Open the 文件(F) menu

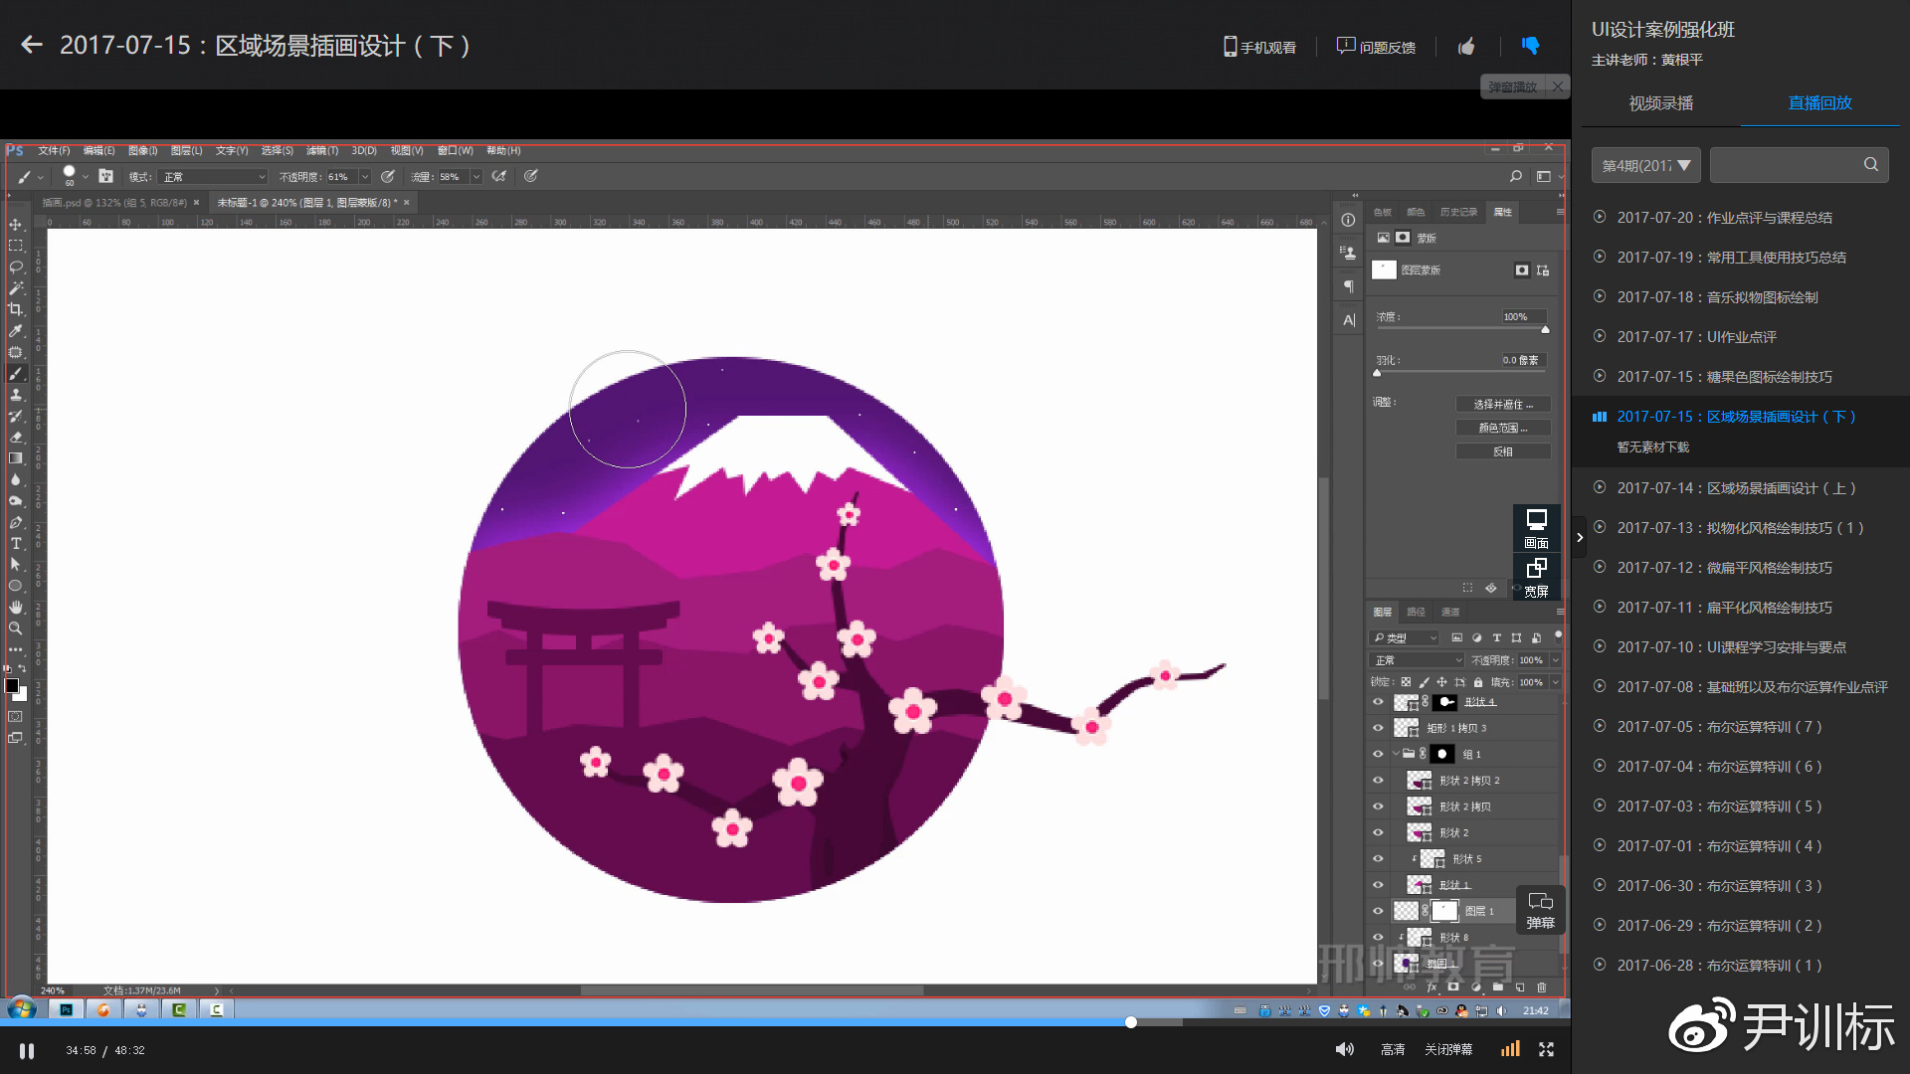coord(54,151)
